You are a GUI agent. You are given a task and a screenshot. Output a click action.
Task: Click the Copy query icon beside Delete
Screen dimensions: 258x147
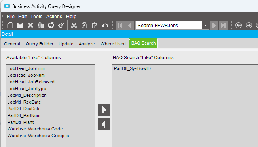pos(41,25)
